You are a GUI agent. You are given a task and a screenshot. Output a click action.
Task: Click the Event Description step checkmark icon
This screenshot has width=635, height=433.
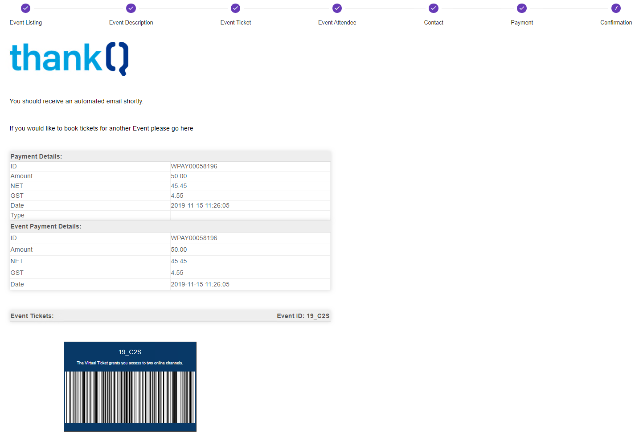[131, 8]
